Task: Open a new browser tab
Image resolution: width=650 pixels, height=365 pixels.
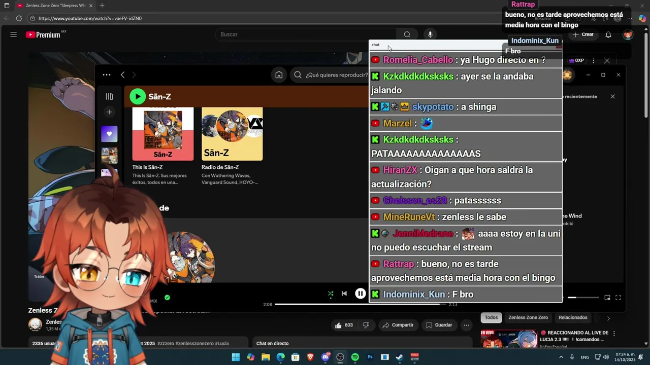Action: 102,6
